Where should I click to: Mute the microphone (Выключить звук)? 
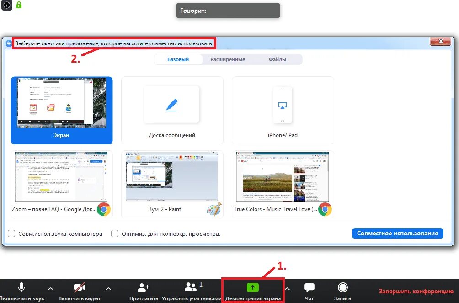21,291
